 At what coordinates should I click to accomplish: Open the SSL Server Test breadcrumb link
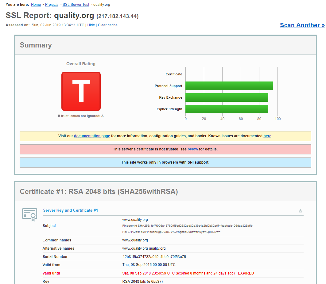[76, 4]
